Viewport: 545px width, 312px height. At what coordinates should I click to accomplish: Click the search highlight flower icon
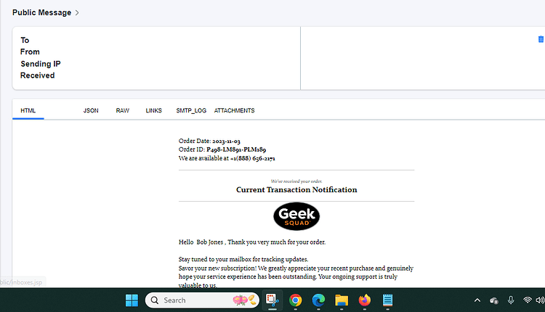[x=244, y=300]
